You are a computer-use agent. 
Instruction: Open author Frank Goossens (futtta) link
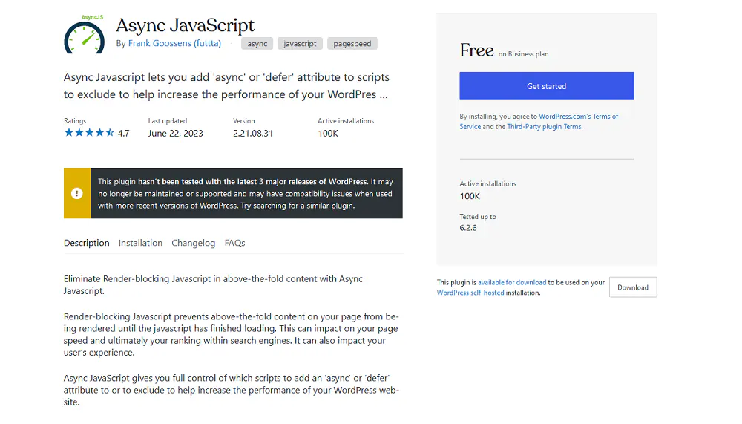tap(174, 44)
